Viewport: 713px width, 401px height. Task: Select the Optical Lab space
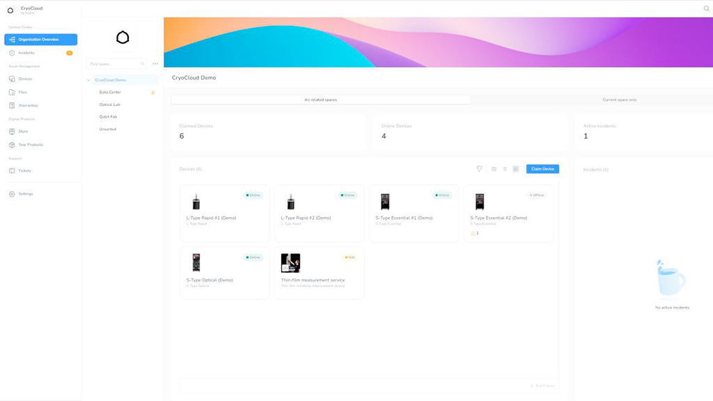pyautogui.click(x=109, y=104)
